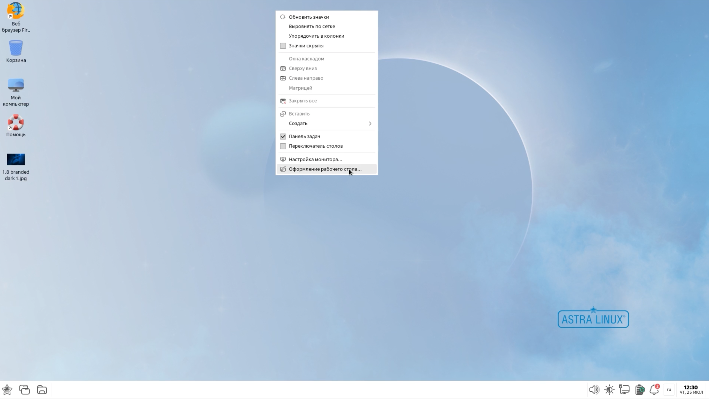The image size is (709, 399).
Task: Click the volume speaker tray icon
Action: 593,390
